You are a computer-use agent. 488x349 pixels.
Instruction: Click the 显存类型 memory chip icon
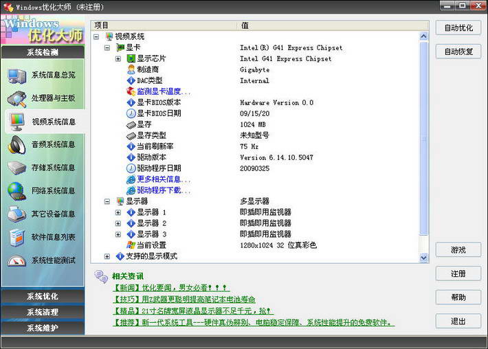tap(131, 135)
